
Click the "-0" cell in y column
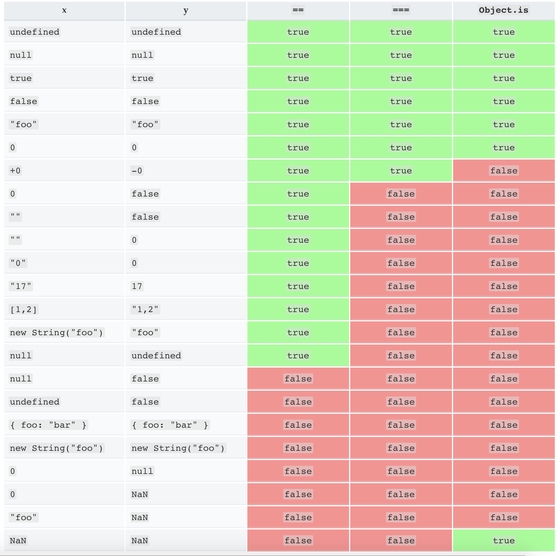(x=137, y=170)
